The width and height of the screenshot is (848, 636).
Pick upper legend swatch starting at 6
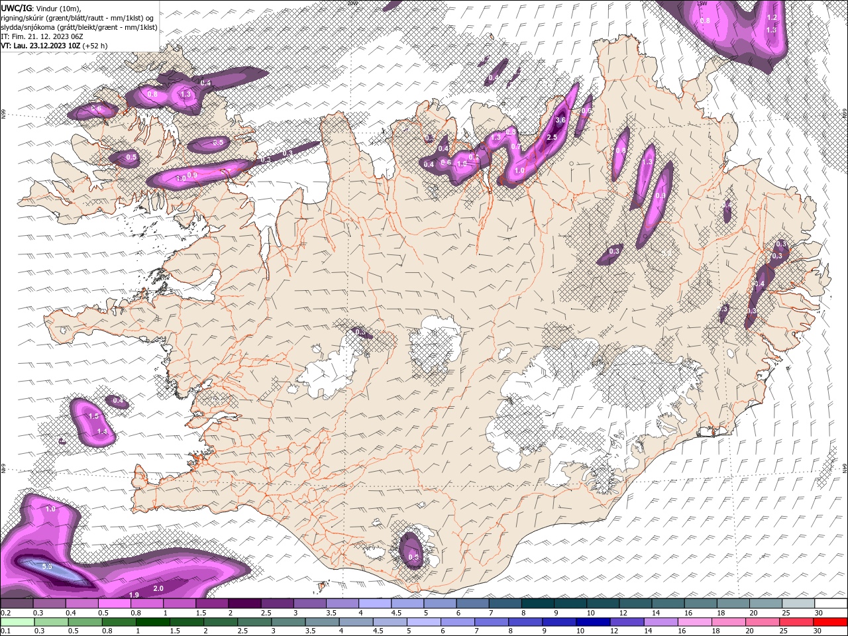point(472,604)
